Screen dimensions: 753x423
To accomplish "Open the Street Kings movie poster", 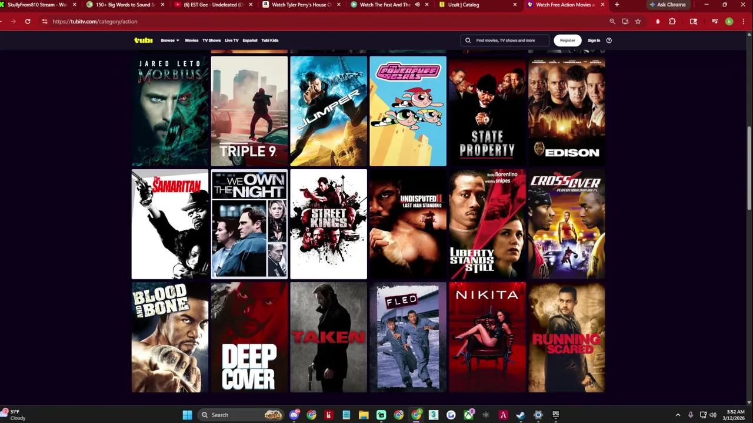I will point(328,224).
